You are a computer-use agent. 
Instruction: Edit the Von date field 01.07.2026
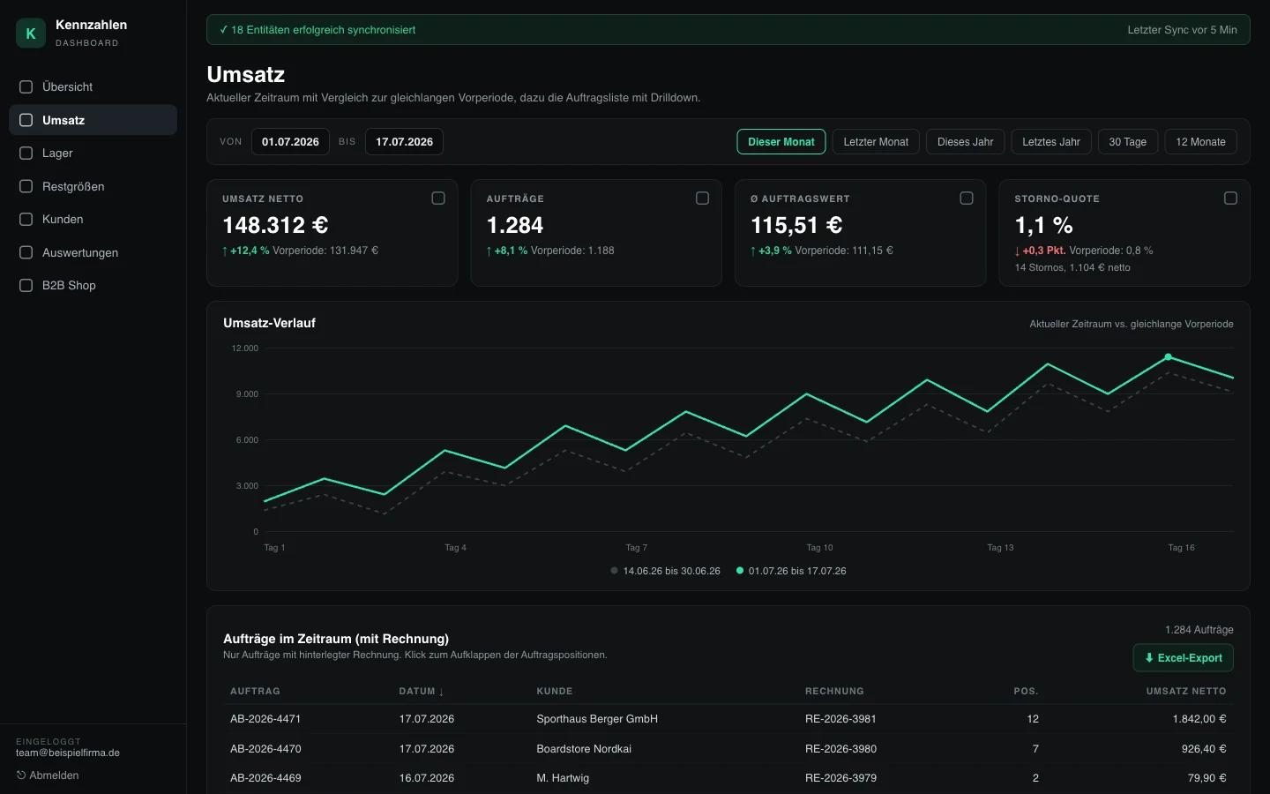pos(290,142)
